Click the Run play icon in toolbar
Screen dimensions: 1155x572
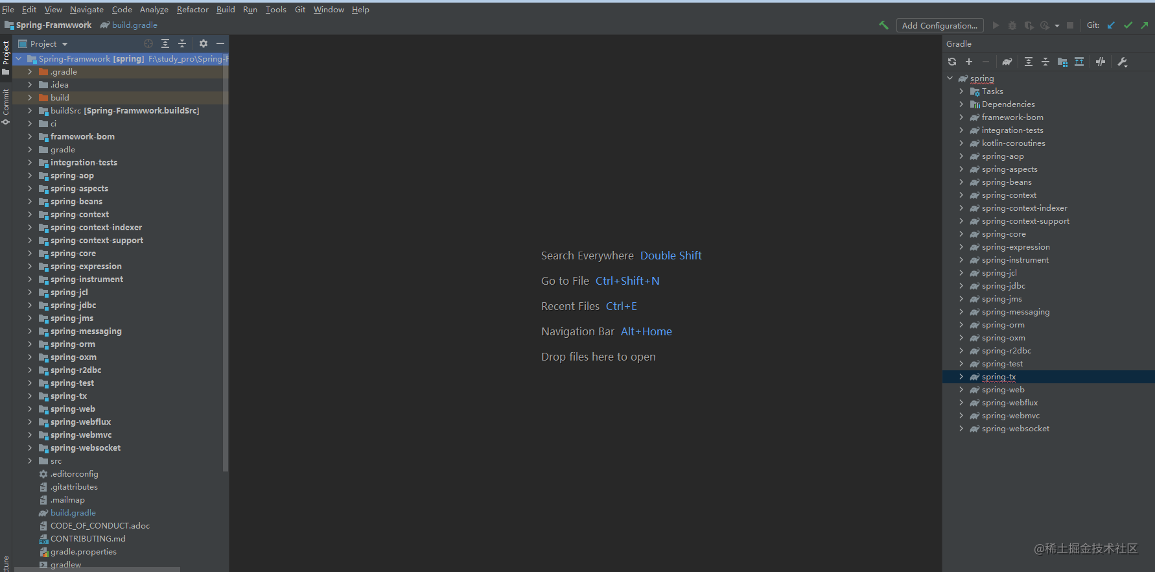coord(996,25)
